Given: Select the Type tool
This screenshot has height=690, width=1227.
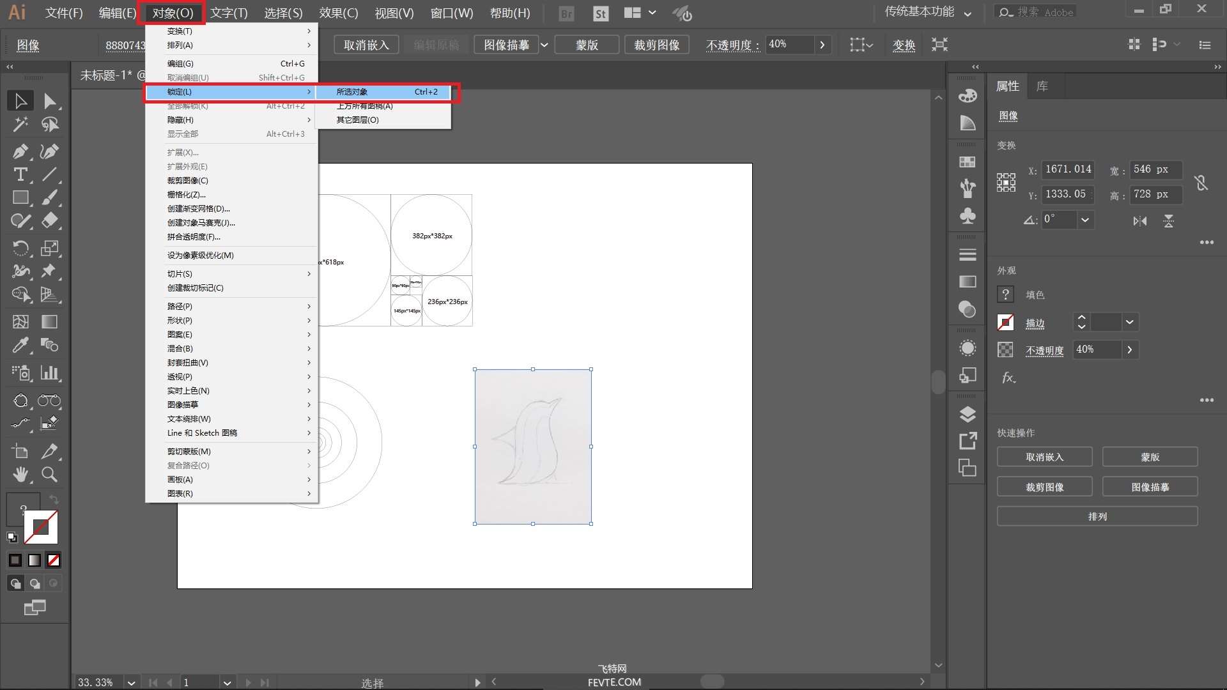Looking at the screenshot, I should coord(20,174).
